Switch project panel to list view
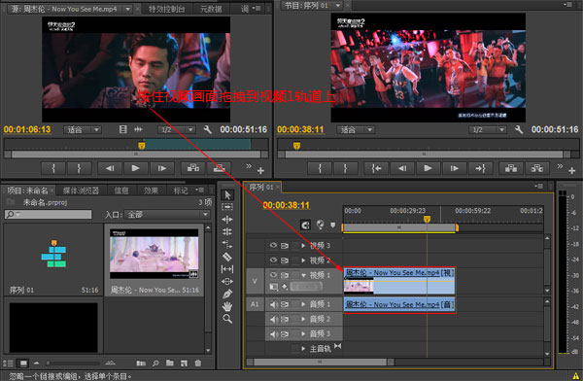Image resolution: width=583 pixels, height=381 pixels. point(8,363)
